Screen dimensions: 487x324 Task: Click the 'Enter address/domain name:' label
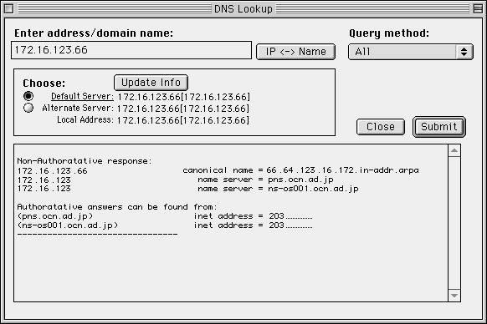tap(94, 33)
